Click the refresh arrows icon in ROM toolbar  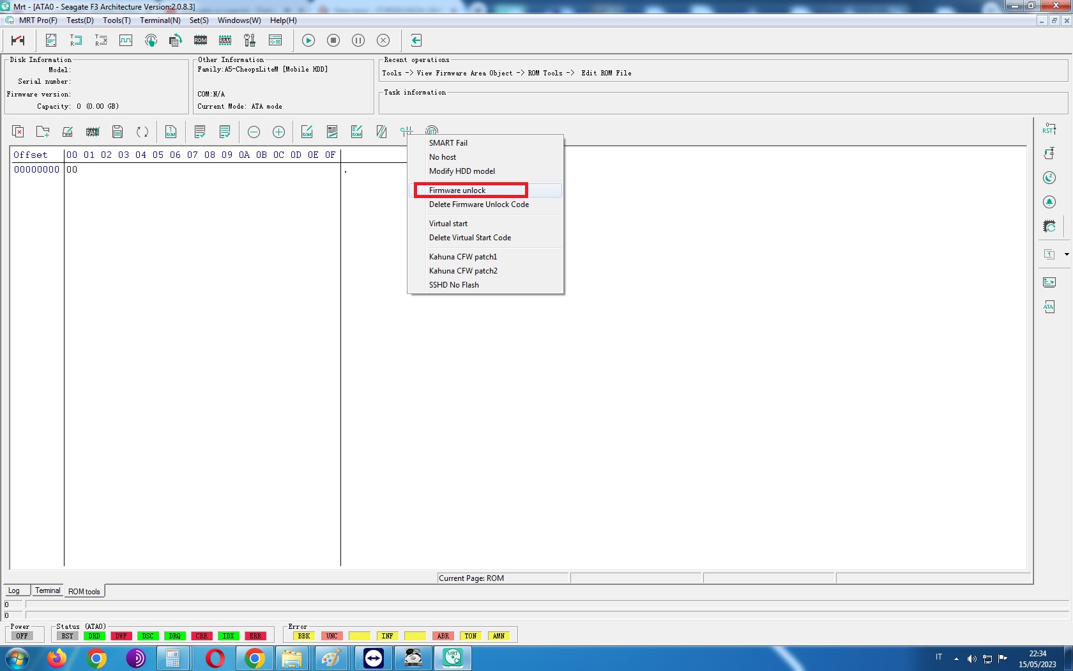(142, 132)
